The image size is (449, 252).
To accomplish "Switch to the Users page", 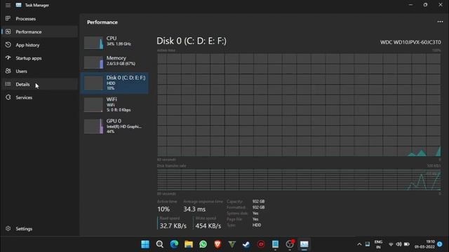I will click(x=39, y=71).
